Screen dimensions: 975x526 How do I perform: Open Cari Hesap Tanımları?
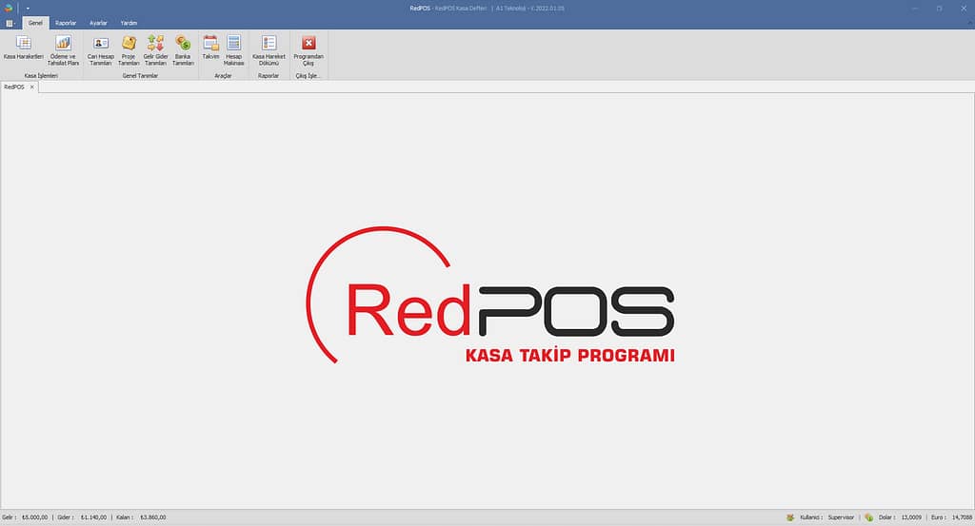(x=100, y=50)
